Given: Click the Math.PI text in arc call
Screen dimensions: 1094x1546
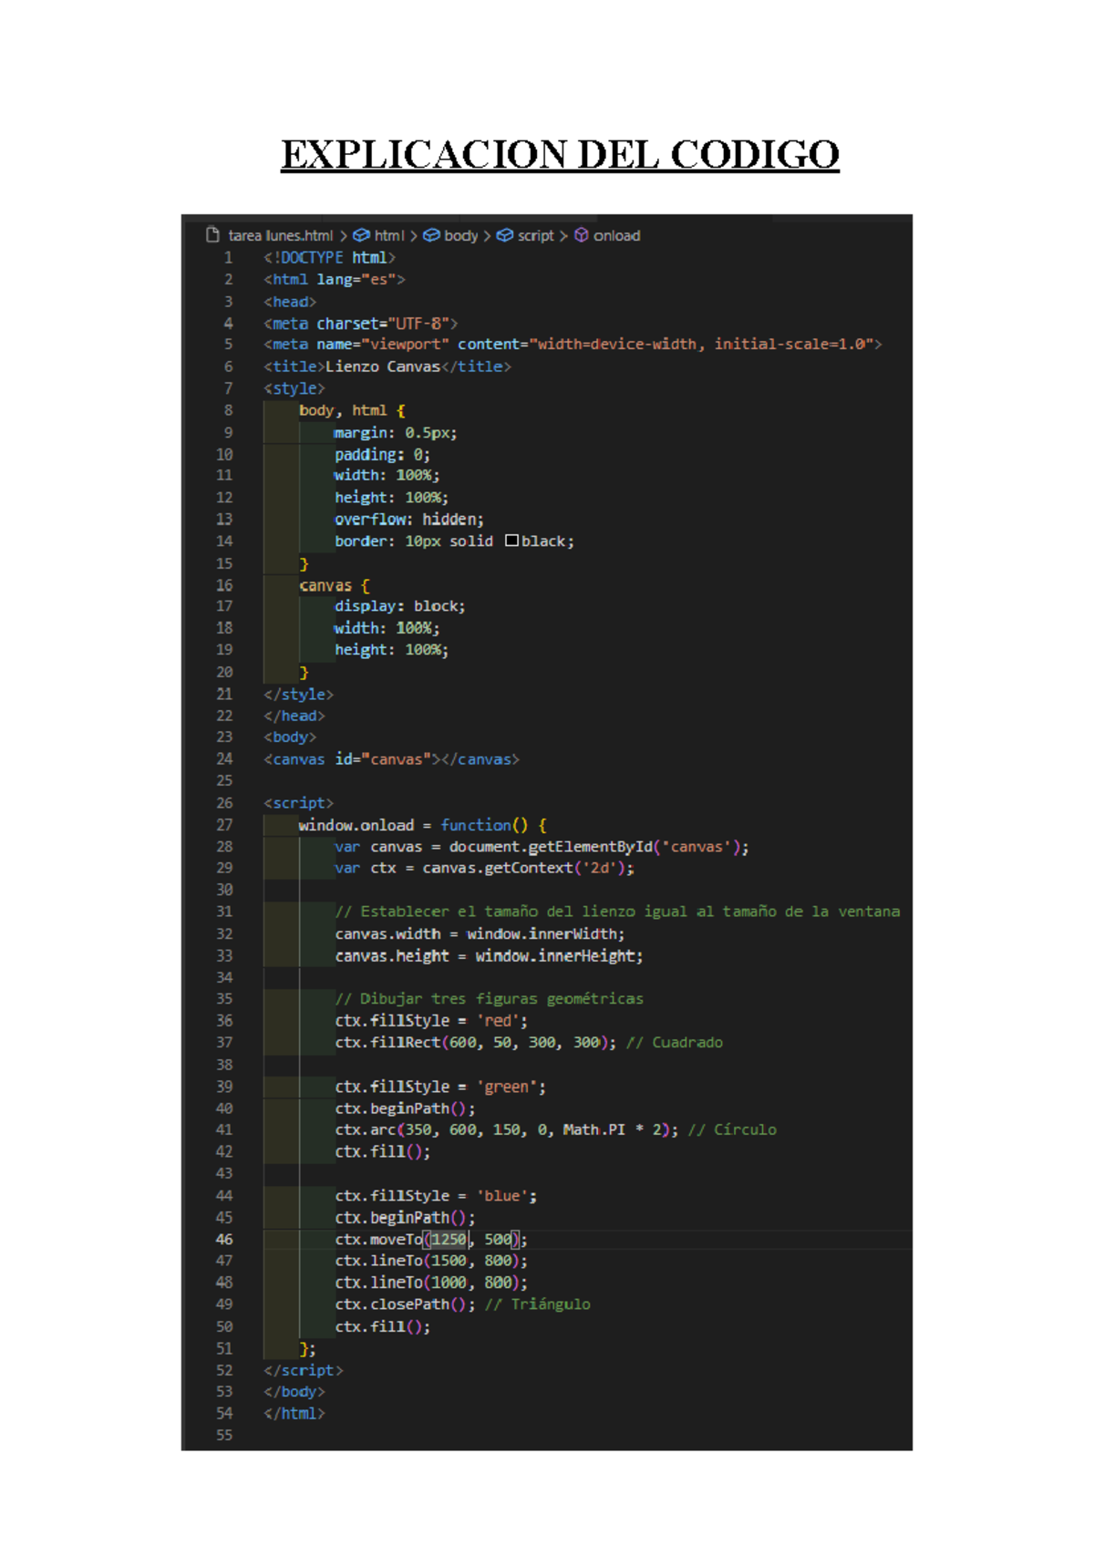Looking at the screenshot, I should (593, 1129).
